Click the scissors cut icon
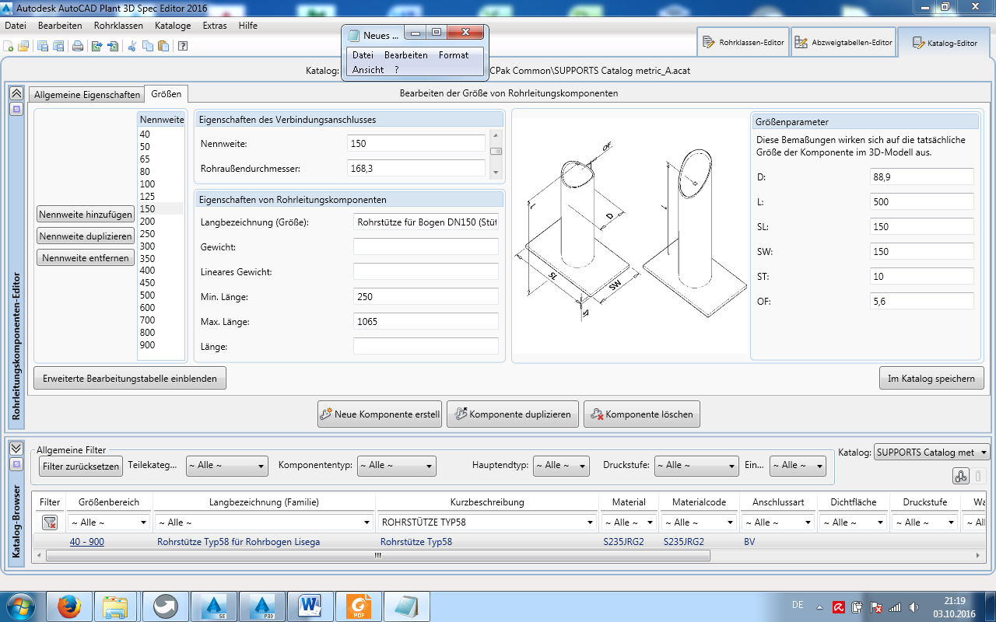The image size is (996, 622). (132, 46)
